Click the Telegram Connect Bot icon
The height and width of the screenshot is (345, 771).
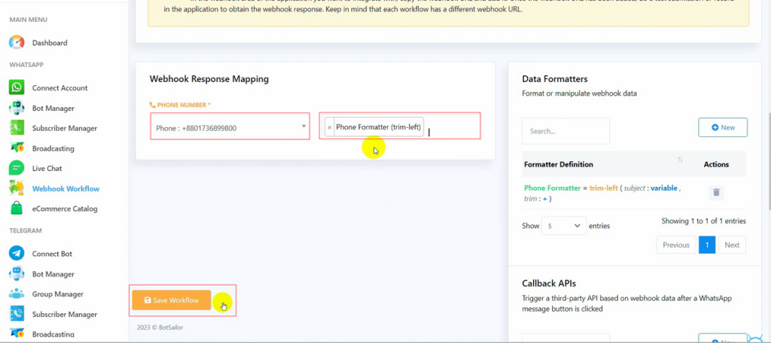click(x=17, y=254)
